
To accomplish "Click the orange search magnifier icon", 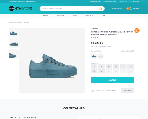I will 101,8.
